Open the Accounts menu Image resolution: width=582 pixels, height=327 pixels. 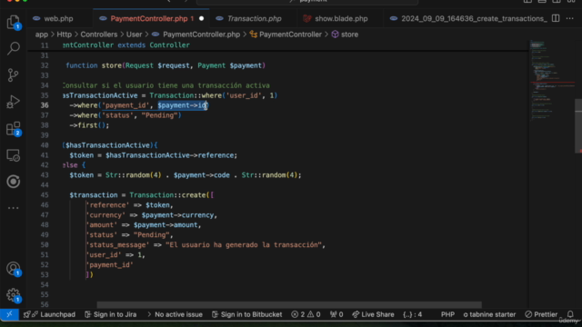(x=14, y=269)
